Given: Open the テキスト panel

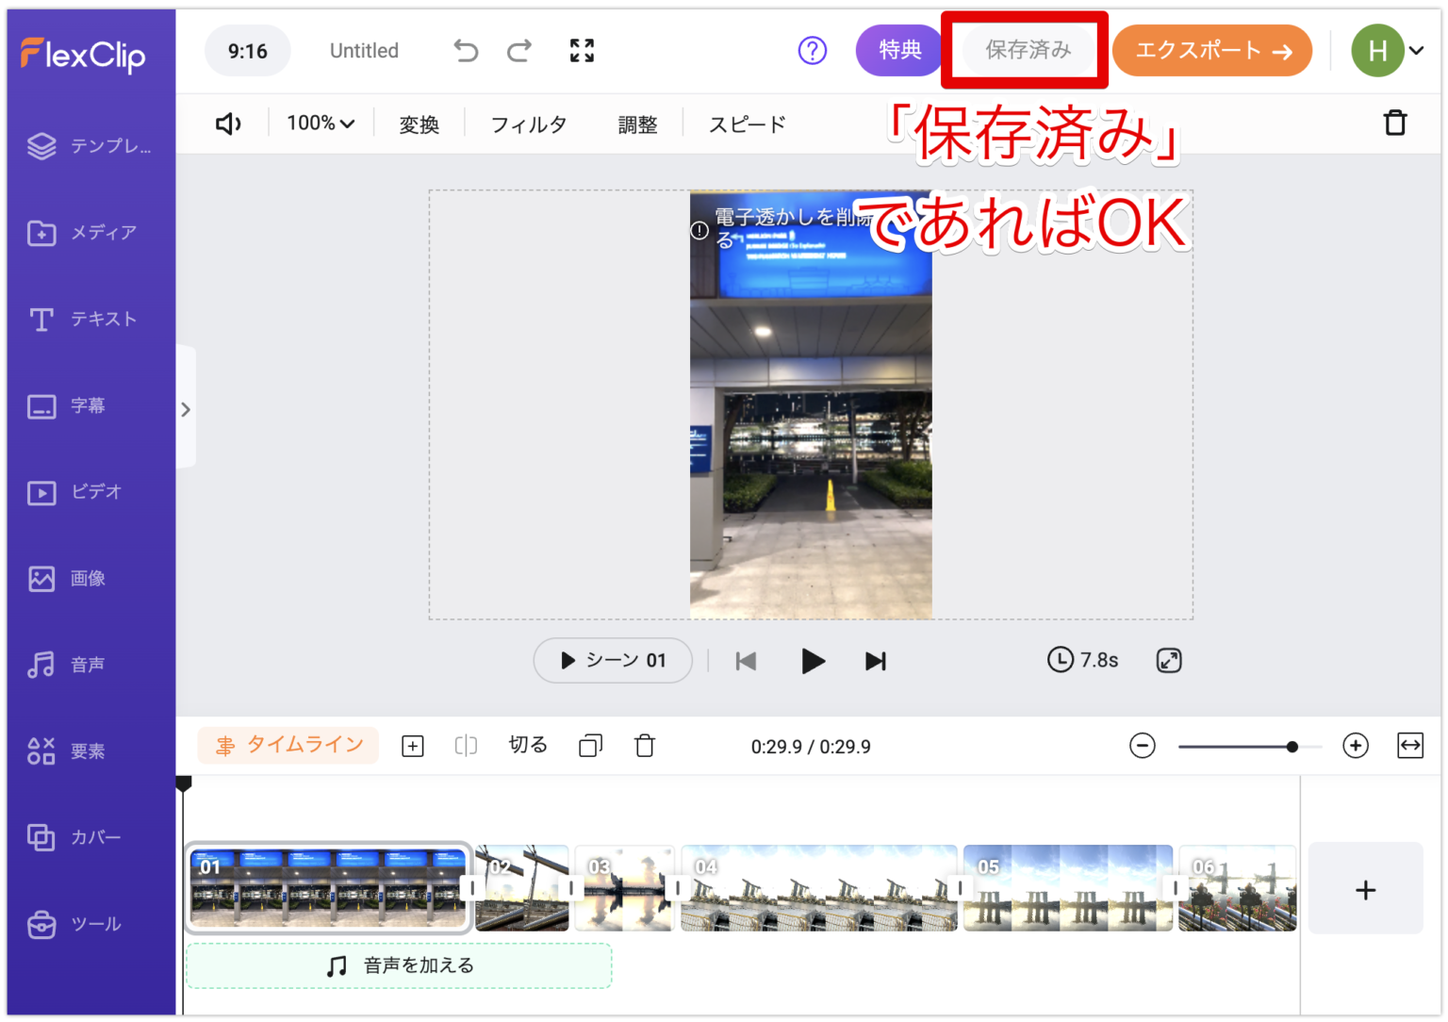Looking at the screenshot, I should (x=90, y=319).
